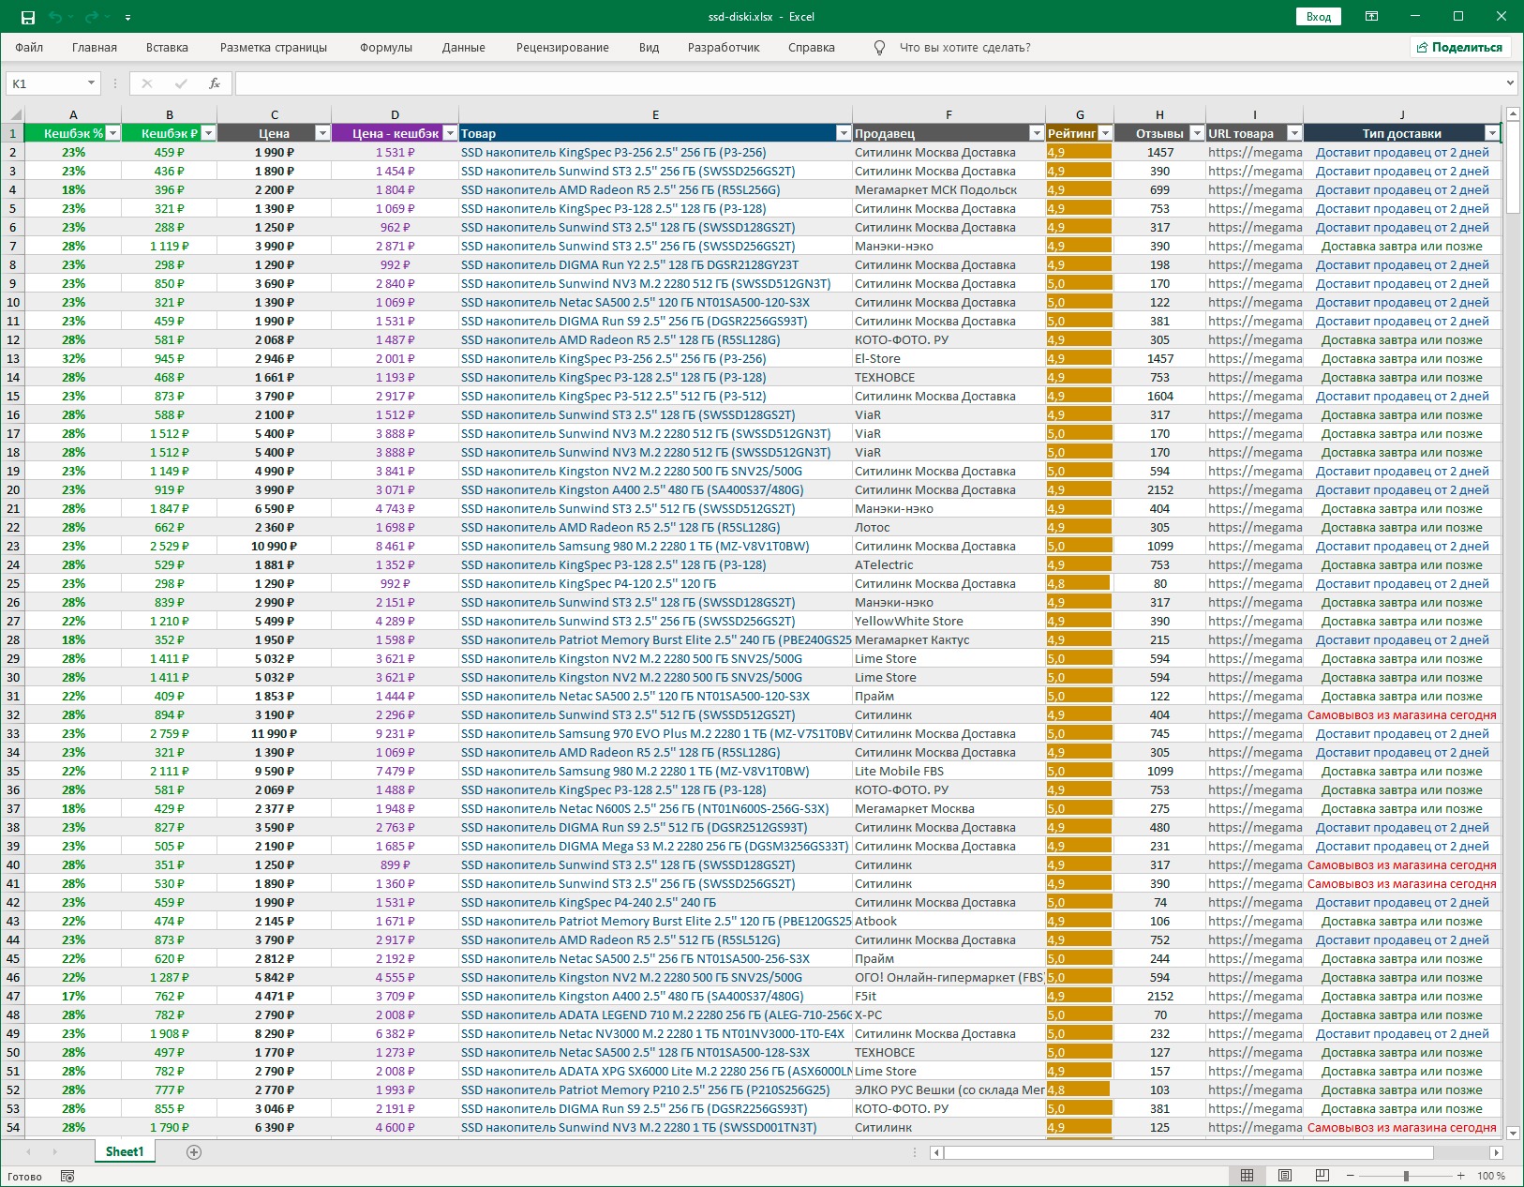Open the filter dropdown for Тип доставки

point(1492,133)
